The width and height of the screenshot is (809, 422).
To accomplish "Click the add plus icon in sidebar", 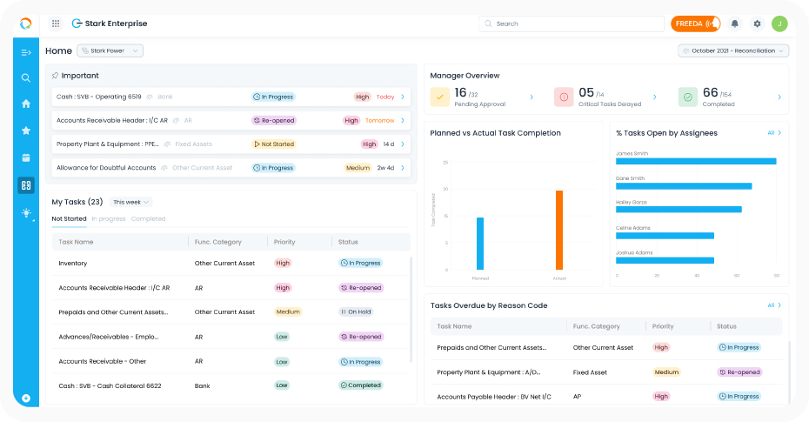I will 26,399.
